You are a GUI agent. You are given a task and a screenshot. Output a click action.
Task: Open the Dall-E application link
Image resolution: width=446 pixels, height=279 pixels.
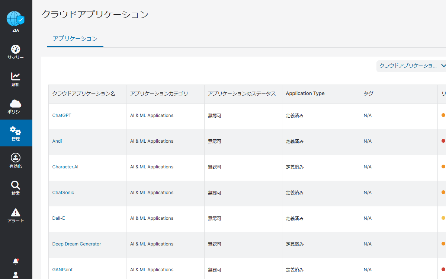[x=59, y=218]
